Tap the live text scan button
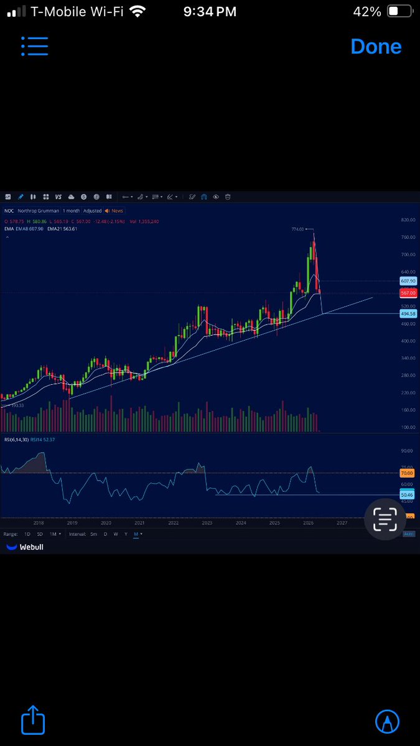 (x=385, y=518)
